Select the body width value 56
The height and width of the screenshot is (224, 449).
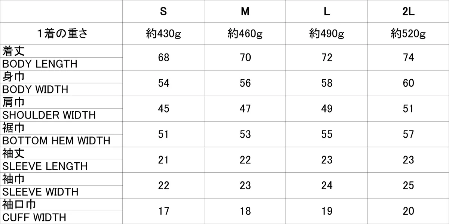tap(245, 83)
